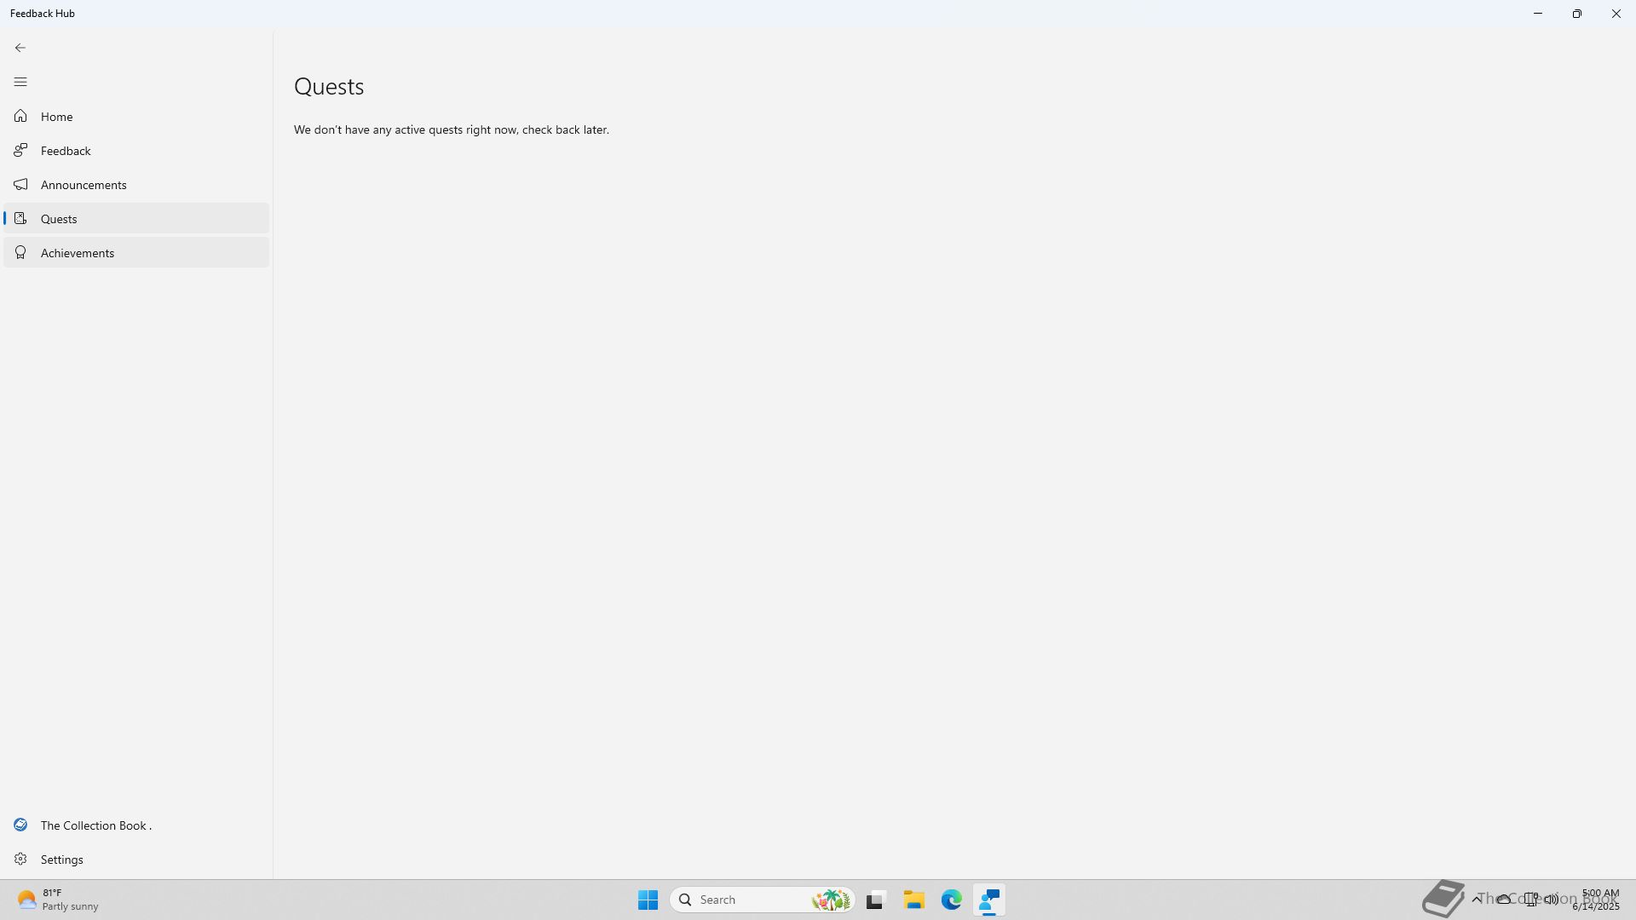The width and height of the screenshot is (1636, 920).
Task: Open Feedback Hub Settings gear
Action: [x=20, y=860]
